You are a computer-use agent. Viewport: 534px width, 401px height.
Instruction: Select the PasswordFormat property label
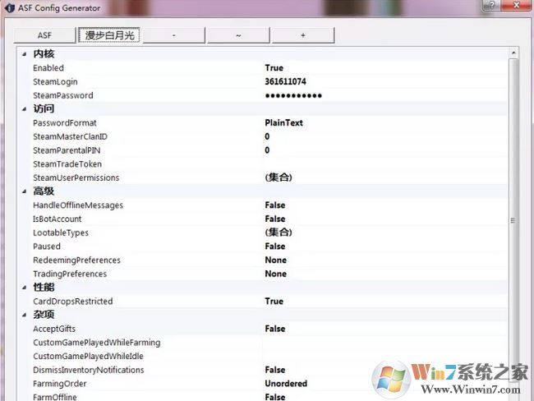click(x=65, y=123)
